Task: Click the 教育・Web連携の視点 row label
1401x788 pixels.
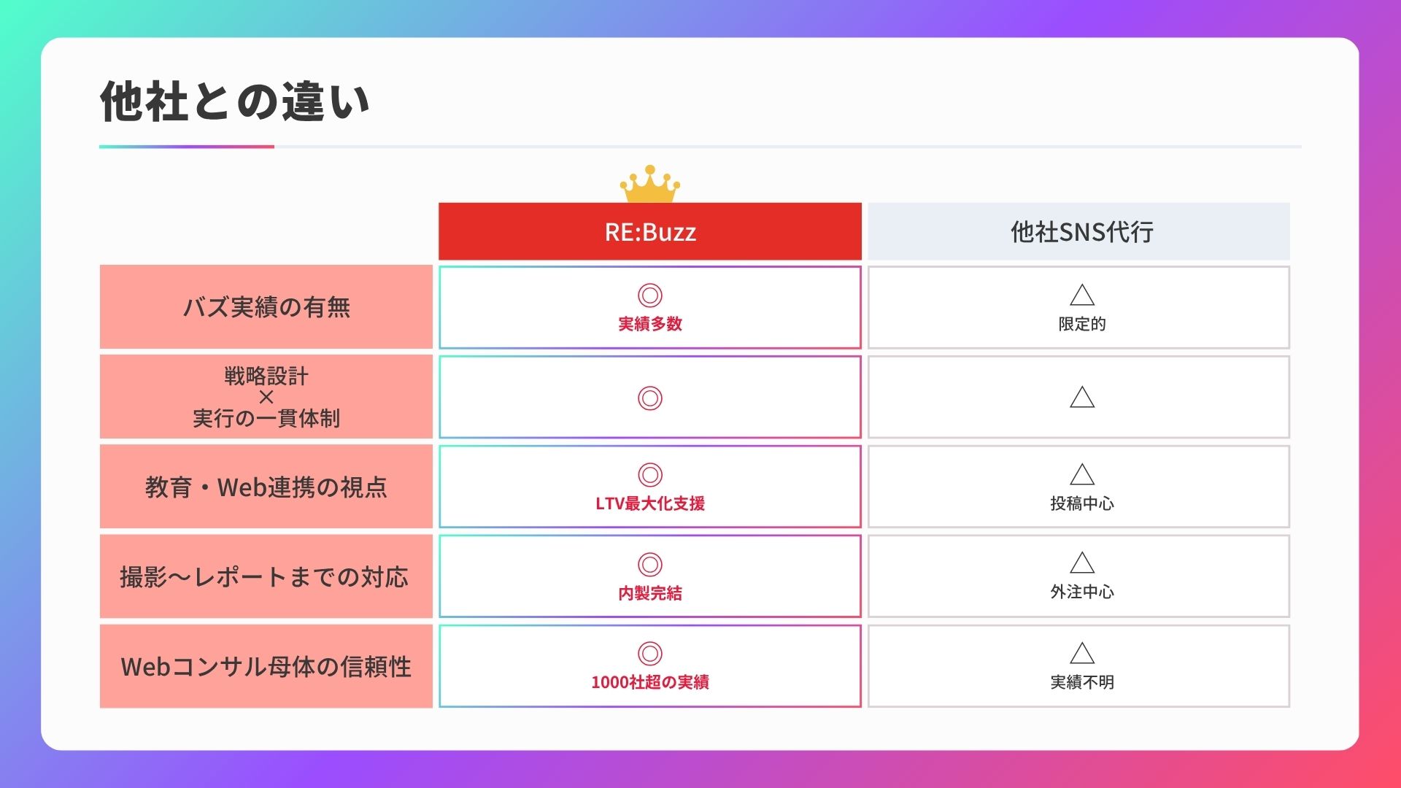Action: pos(266,487)
